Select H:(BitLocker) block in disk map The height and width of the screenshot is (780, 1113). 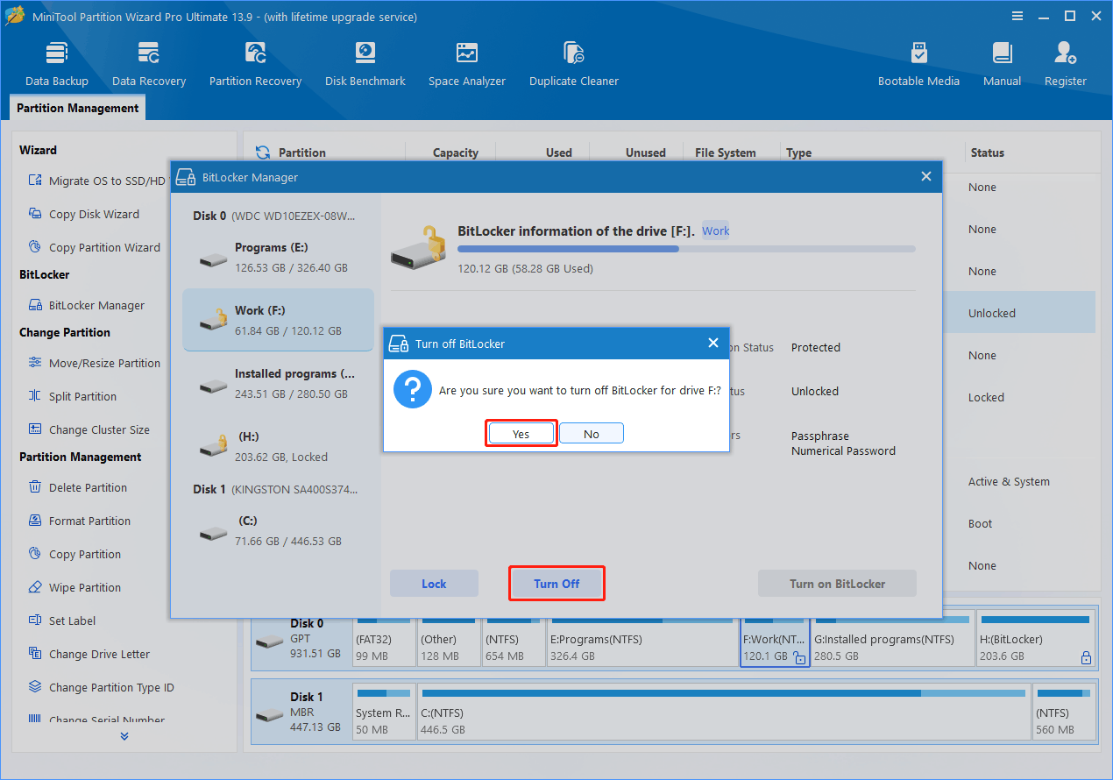pos(1035,639)
